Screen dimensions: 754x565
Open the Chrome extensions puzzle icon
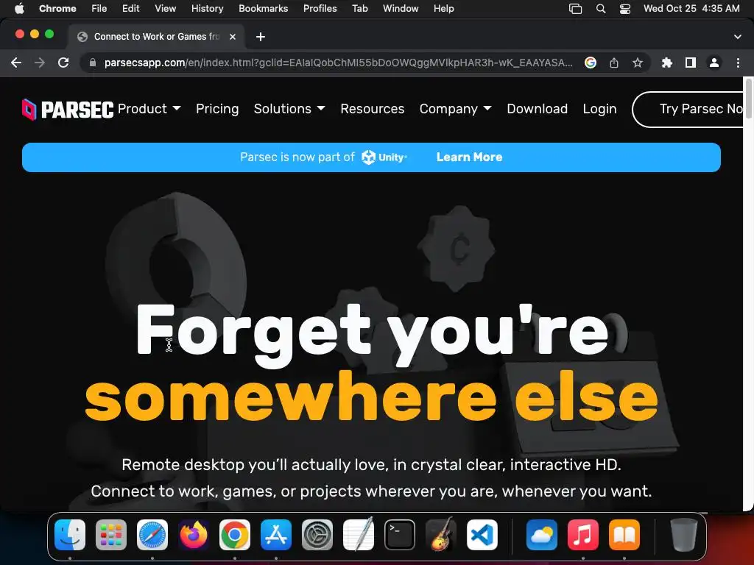coord(666,63)
